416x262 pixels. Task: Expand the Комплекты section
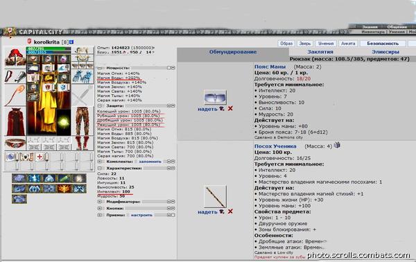99,161
